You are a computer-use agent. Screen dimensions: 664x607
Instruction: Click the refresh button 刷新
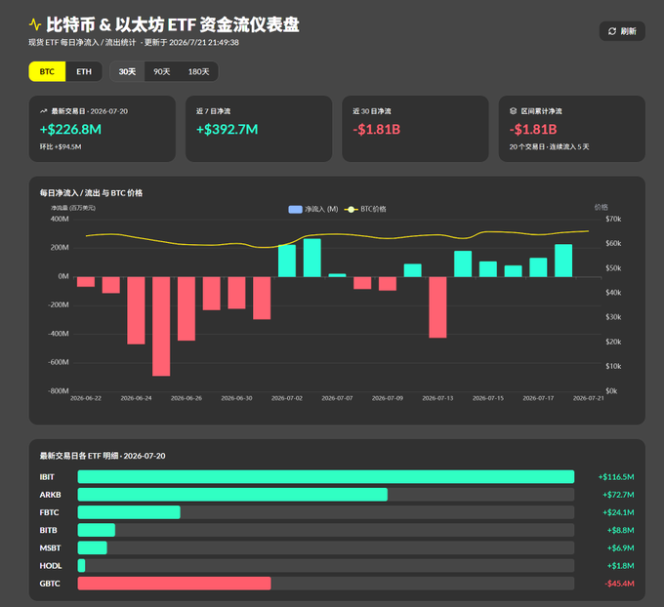coord(622,31)
